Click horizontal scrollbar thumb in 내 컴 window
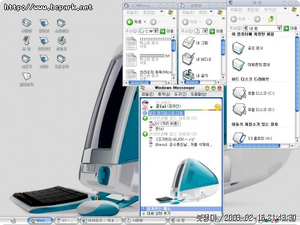 click(x=256, y=146)
